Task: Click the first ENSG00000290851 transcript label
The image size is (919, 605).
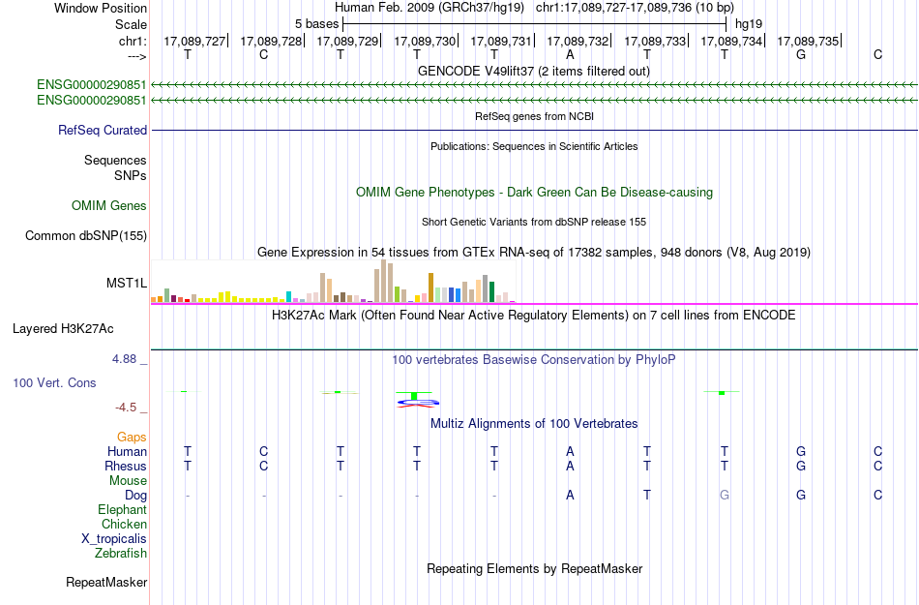Action: point(92,85)
